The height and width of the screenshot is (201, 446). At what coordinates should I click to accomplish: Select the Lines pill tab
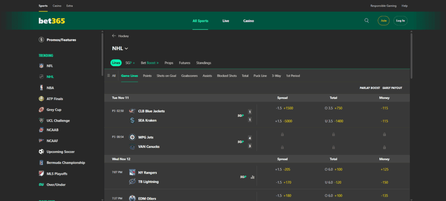pyautogui.click(x=116, y=63)
